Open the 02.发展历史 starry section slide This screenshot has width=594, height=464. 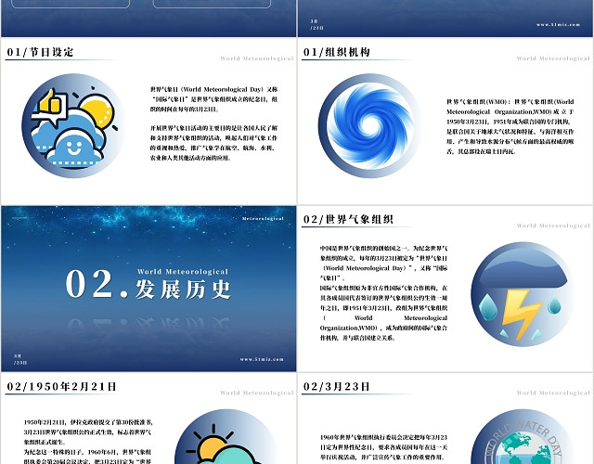[148, 289]
